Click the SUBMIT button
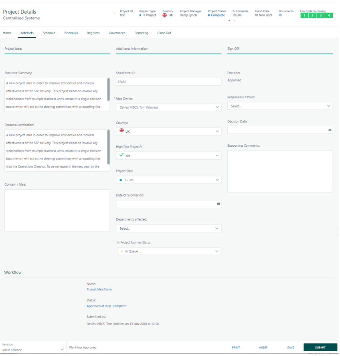Image resolution: width=340 pixels, height=356 pixels. [320, 347]
